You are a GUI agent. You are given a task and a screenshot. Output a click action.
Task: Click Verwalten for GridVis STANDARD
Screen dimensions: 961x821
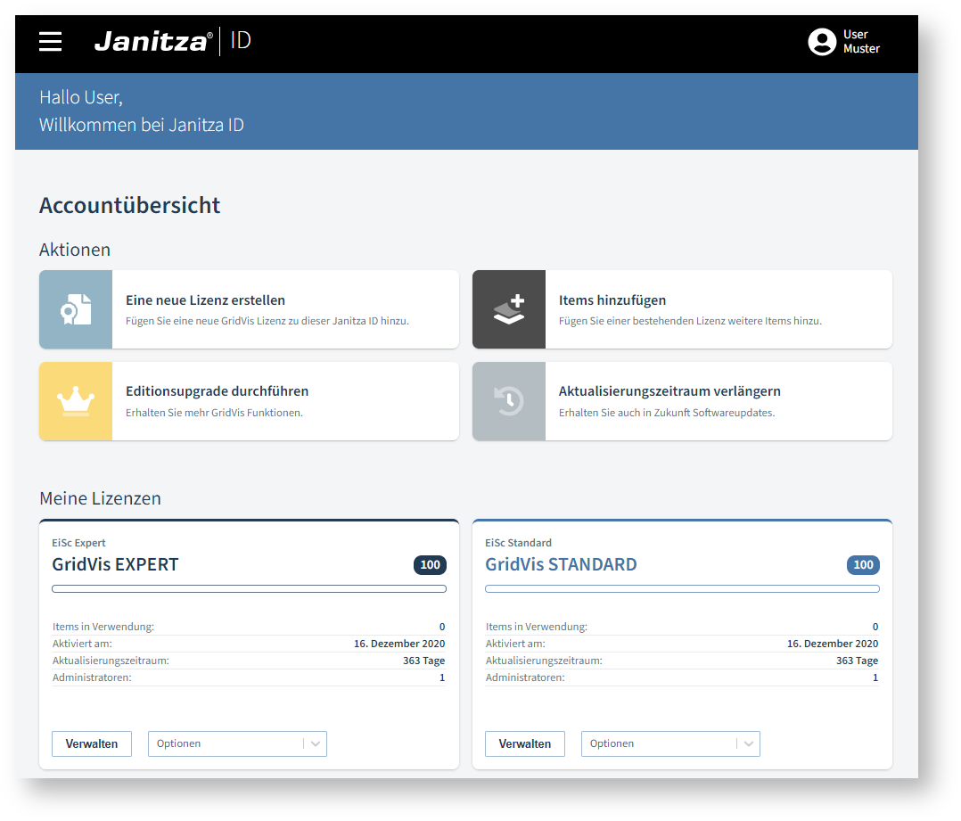[x=524, y=743]
